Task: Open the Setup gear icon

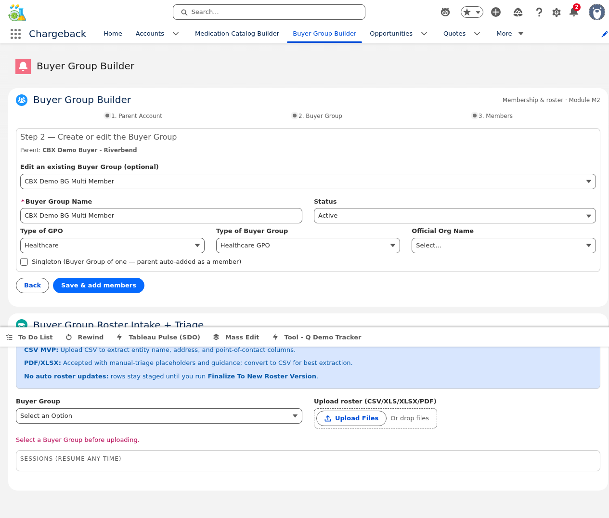Action: tap(557, 12)
